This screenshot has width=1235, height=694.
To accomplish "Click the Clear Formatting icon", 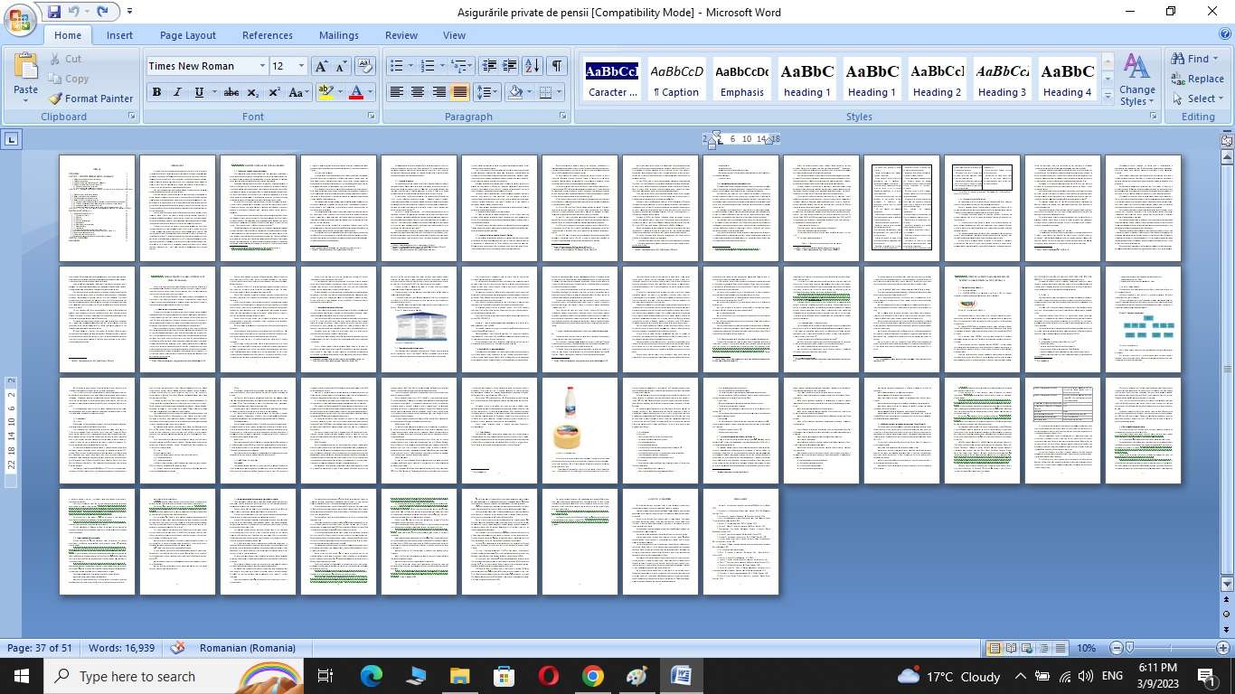I will (365, 66).
